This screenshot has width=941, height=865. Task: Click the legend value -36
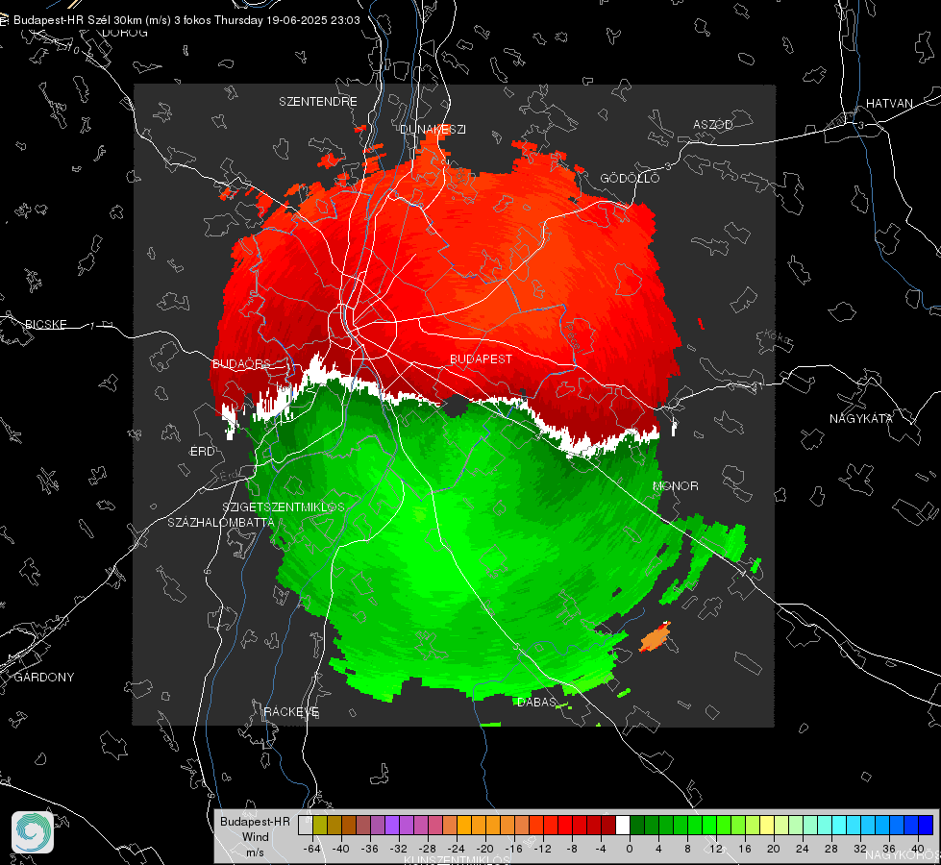pos(370,849)
